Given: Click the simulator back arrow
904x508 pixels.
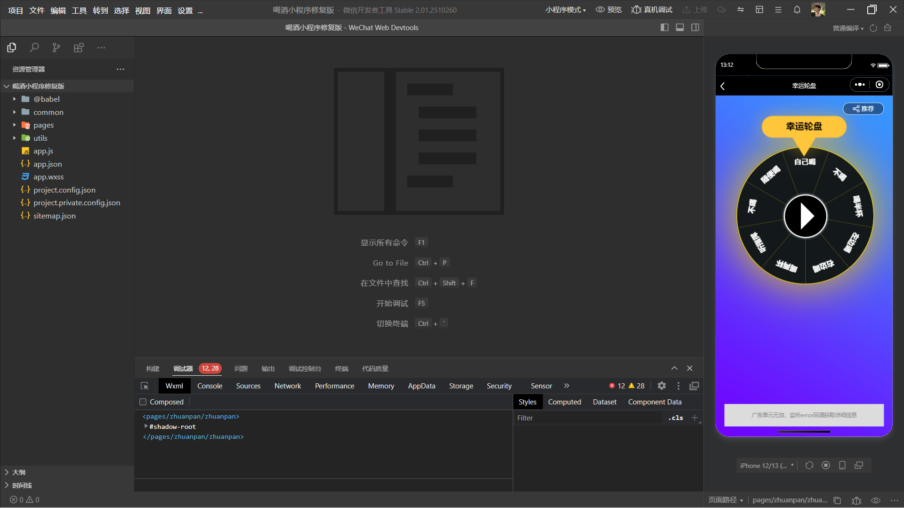Looking at the screenshot, I should 723,86.
